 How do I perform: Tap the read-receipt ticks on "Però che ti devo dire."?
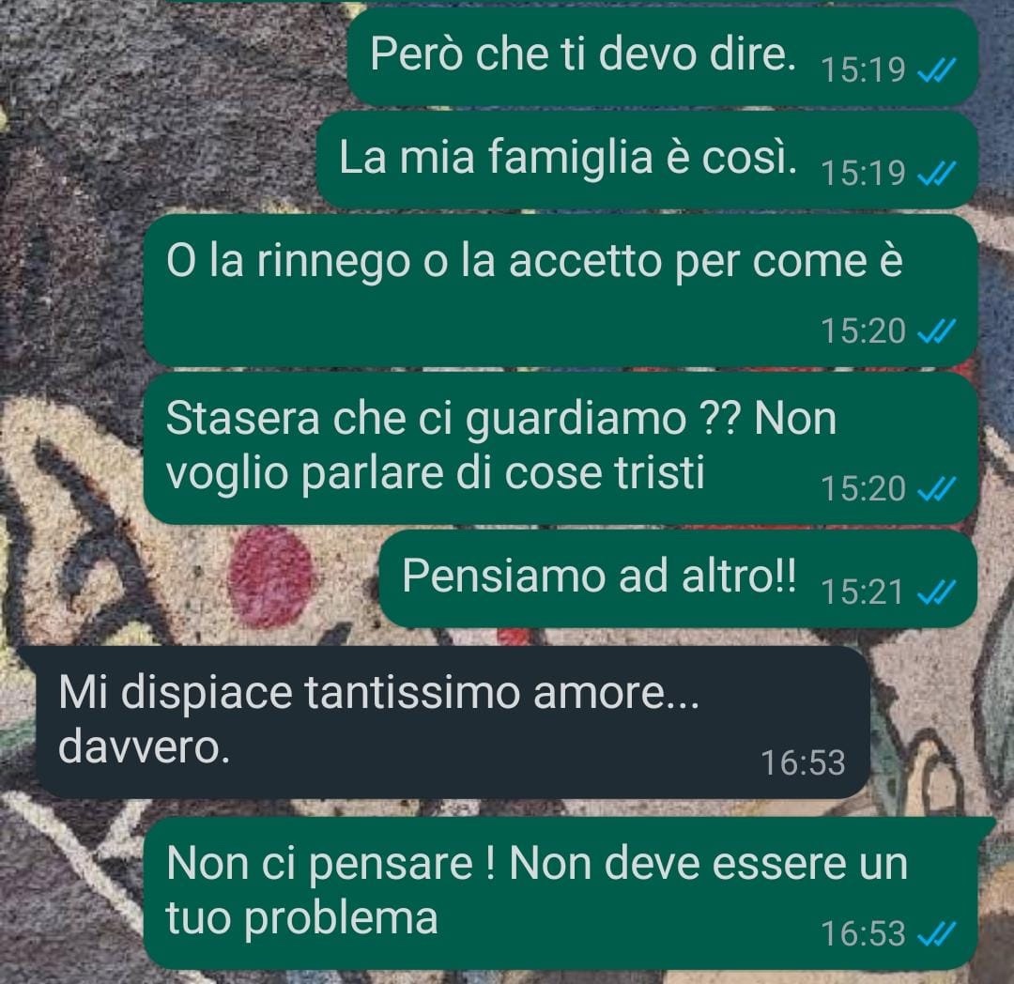(936, 69)
